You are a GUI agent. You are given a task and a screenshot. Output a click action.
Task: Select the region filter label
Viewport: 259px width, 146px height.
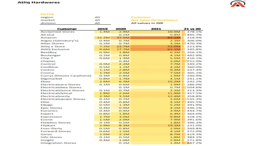(x=47, y=17)
